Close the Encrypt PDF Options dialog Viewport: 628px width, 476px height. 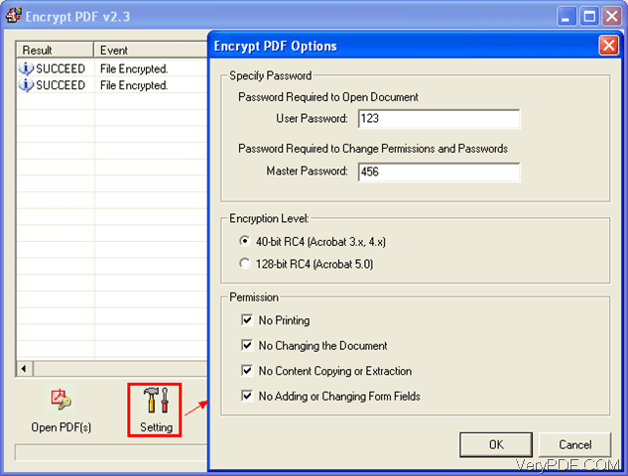pos(608,46)
